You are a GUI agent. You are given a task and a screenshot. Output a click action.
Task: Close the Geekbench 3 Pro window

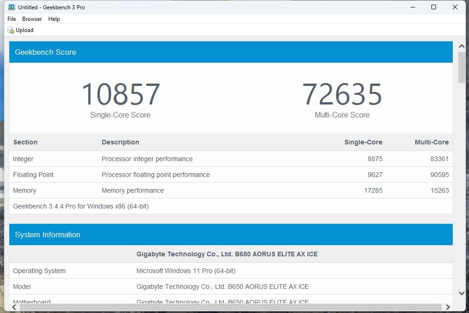[x=455, y=7]
